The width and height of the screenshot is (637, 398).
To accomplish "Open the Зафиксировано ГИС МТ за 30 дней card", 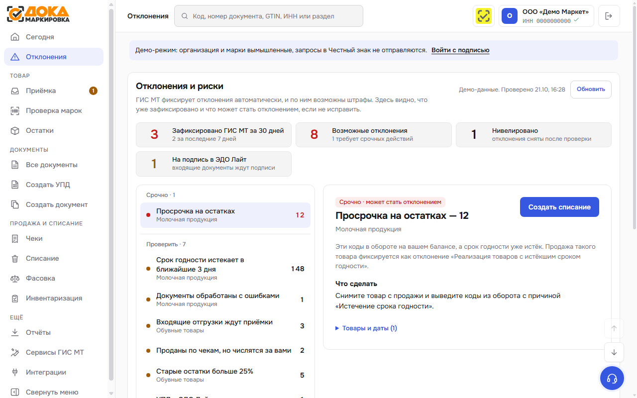I will (x=213, y=135).
